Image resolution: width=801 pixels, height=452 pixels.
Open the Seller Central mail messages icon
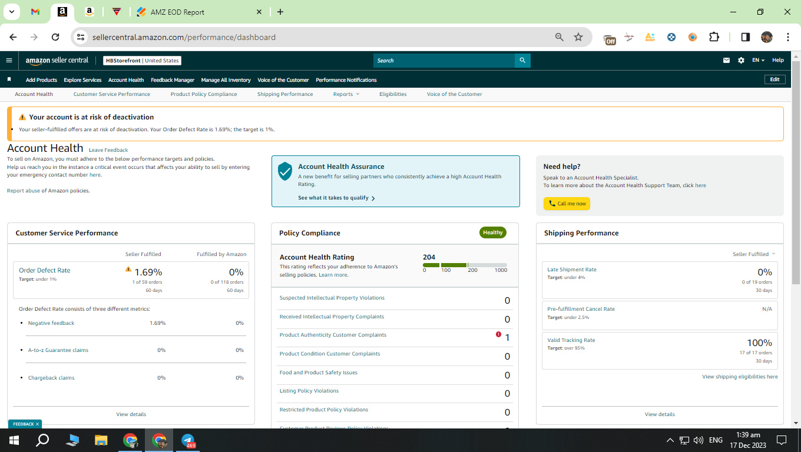727,60
